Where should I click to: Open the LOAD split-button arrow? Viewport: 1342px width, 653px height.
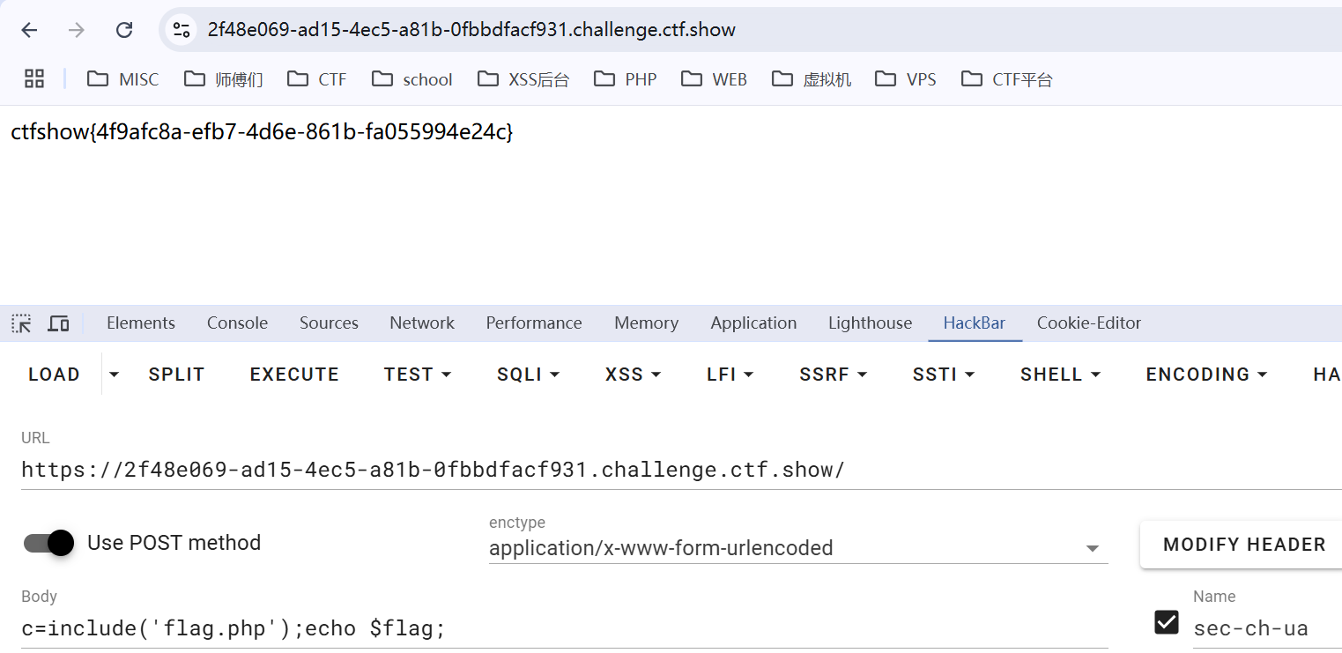tap(114, 375)
